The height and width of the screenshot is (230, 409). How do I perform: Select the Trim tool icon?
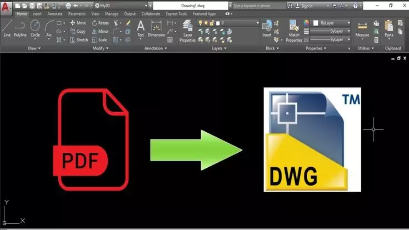point(116,23)
